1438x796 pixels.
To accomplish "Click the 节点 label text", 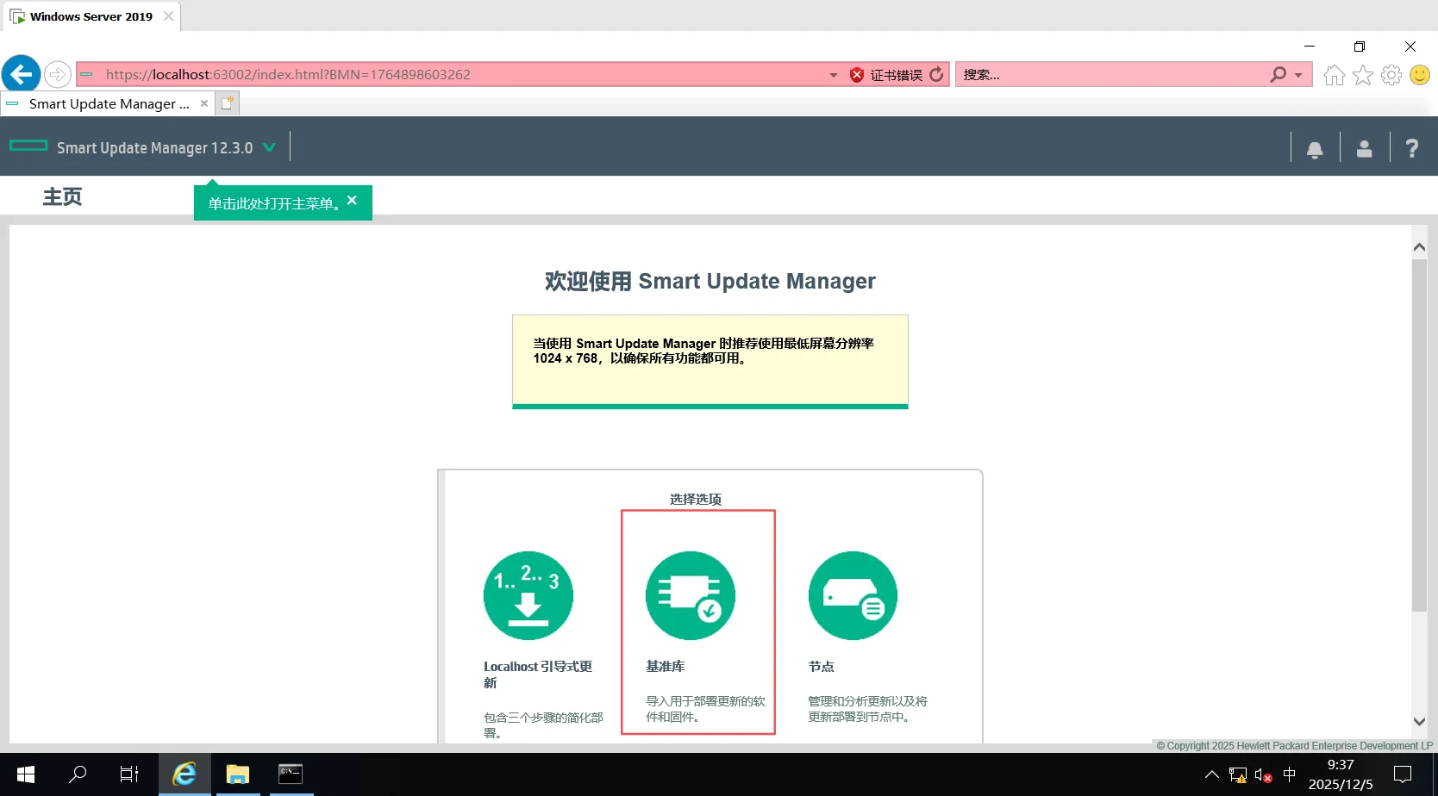I will [821, 667].
